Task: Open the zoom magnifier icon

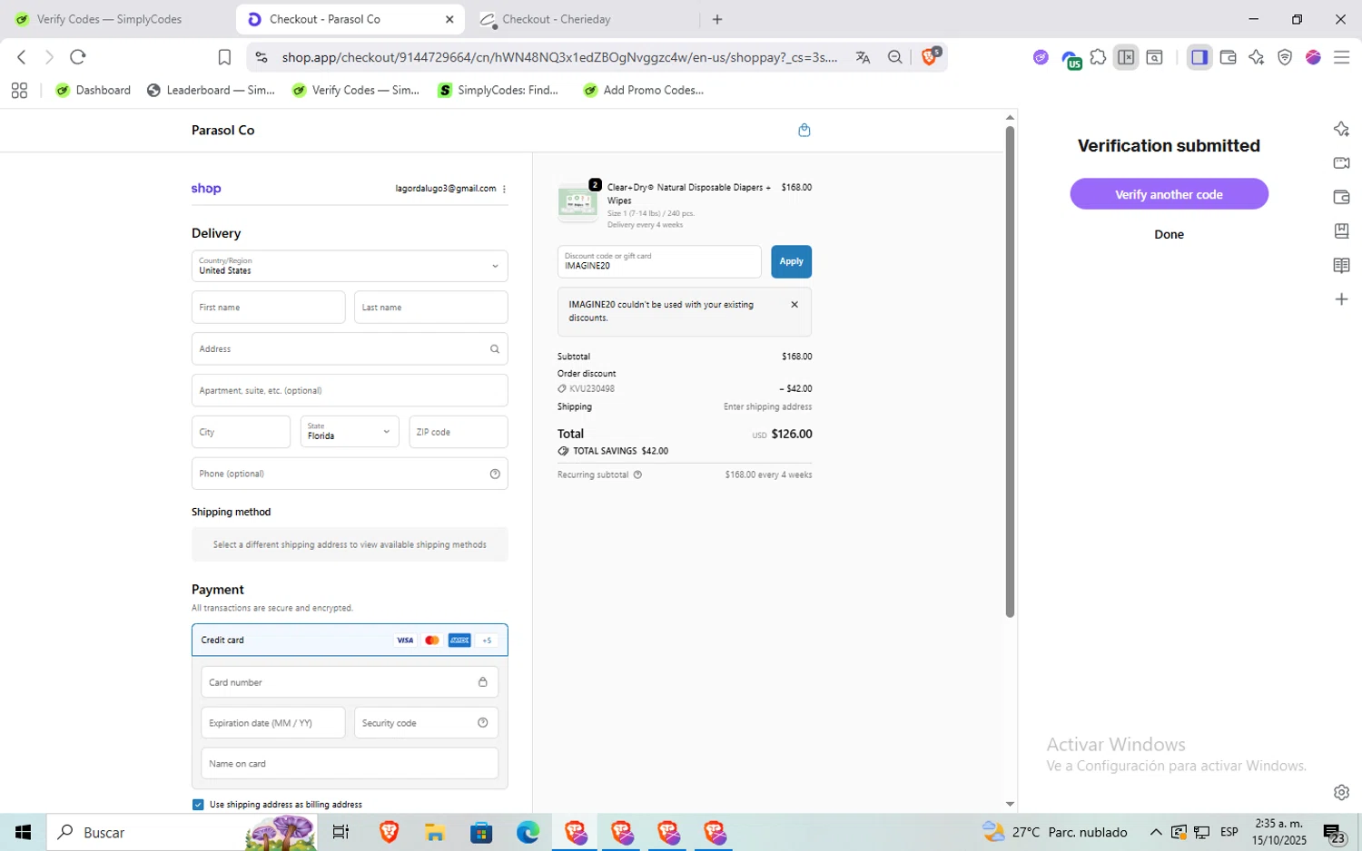Action: pos(895,57)
